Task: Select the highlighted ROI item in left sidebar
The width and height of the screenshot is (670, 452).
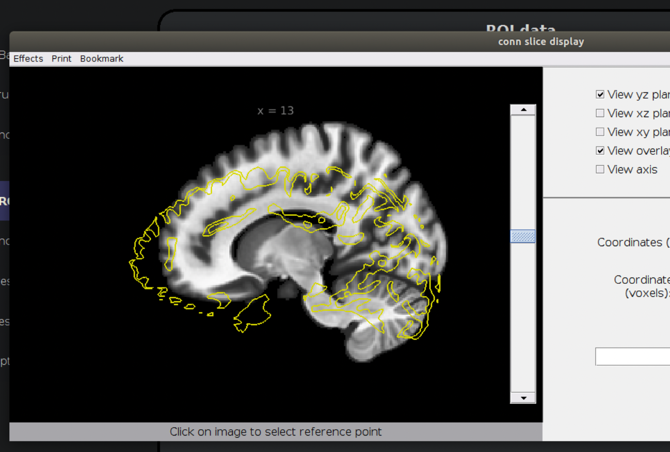Action: click(5, 201)
